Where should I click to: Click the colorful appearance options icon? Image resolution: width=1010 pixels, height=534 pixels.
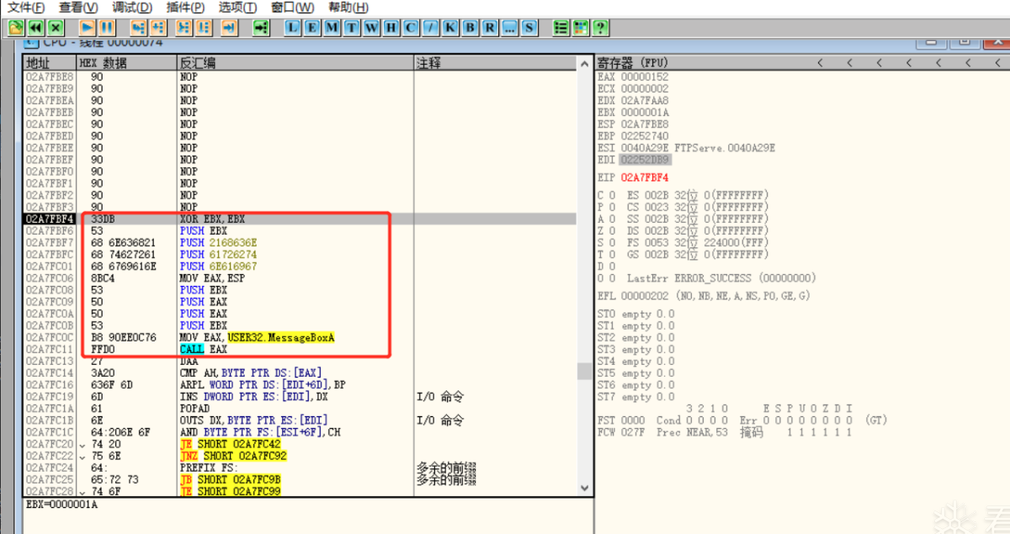click(581, 27)
